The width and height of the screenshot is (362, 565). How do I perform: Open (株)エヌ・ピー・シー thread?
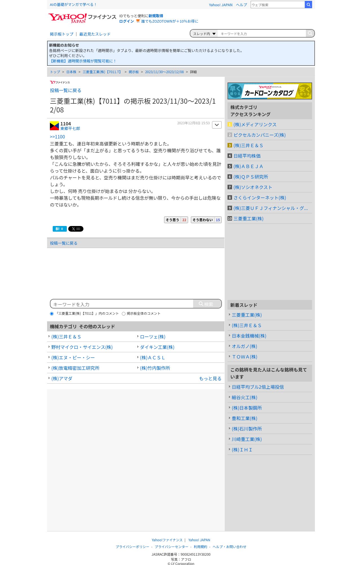(73, 358)
